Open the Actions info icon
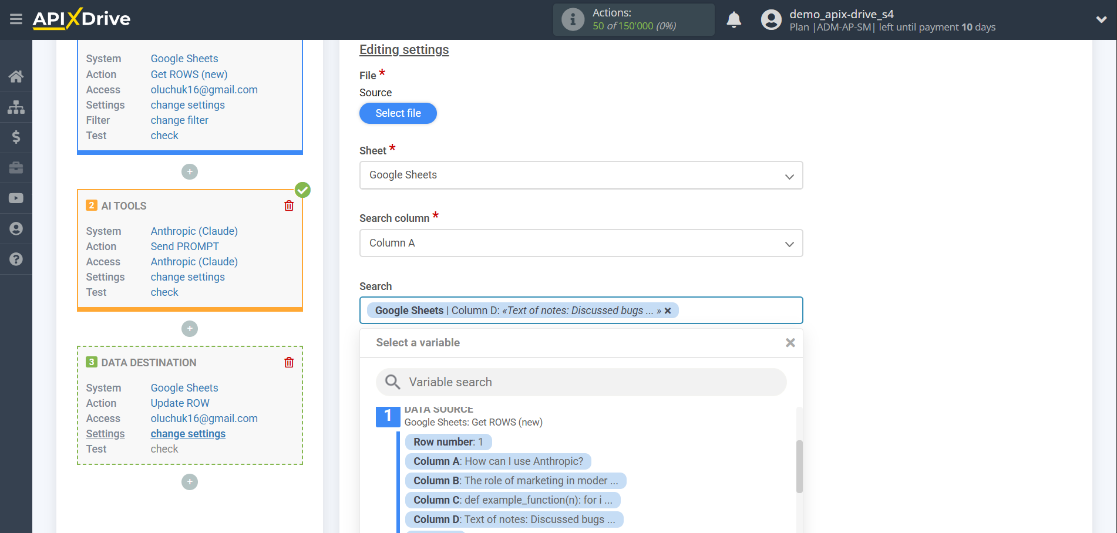Image resolution: width=1117 pixels, height=533 pixels. pos(573,19)
